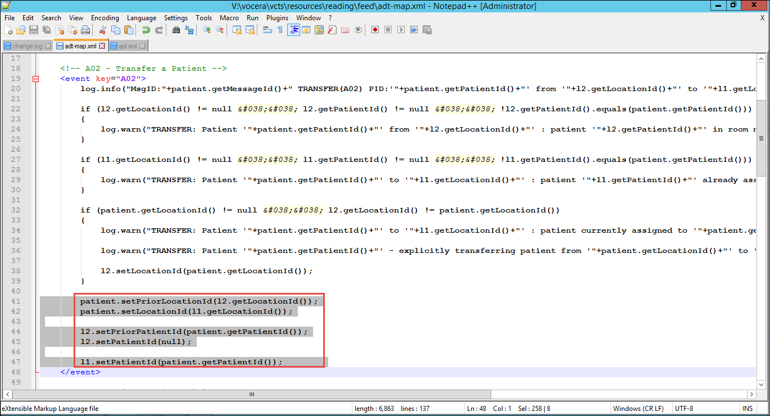The width and height of the screenshot is (770, 416).
Task: Undo the last edit via toolbar
Action: coord(146,30)
